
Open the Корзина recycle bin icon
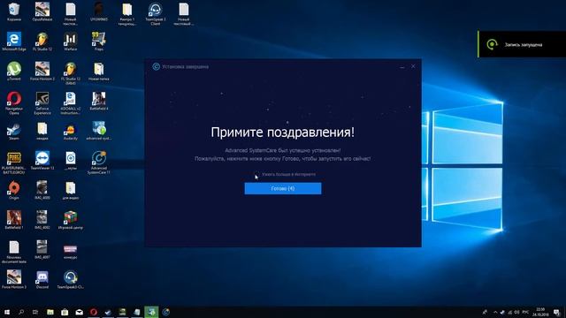(14, 11)
